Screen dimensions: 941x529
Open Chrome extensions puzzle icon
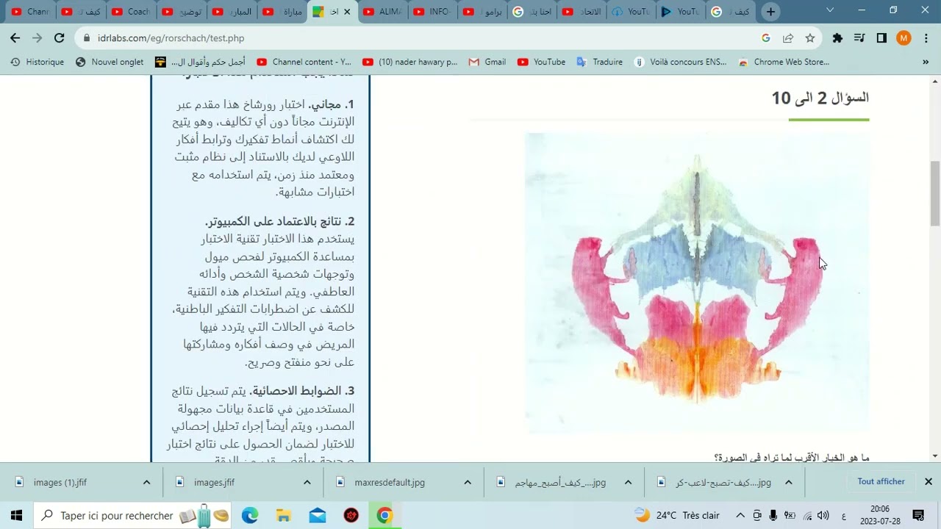[837, 38]
